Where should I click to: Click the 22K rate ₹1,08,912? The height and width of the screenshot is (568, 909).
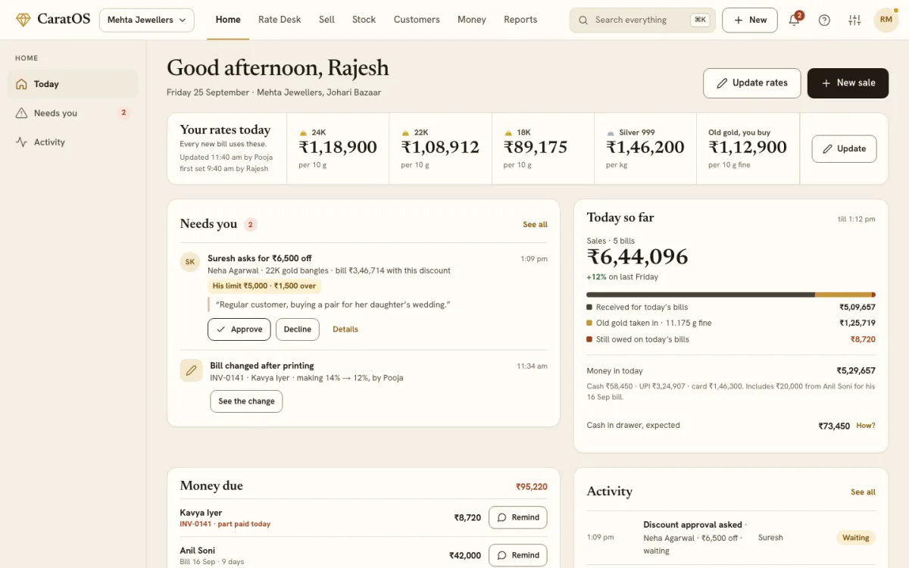click(x=440, y=147)
